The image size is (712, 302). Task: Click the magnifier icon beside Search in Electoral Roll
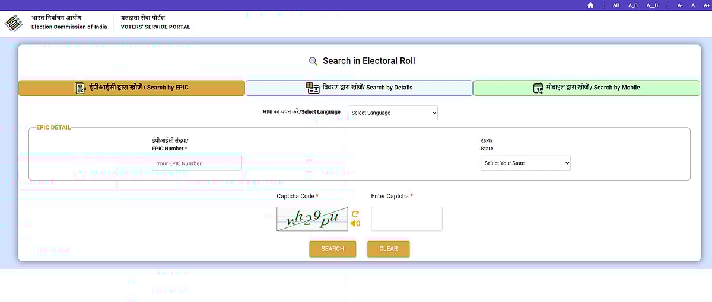tap(313, 61)
